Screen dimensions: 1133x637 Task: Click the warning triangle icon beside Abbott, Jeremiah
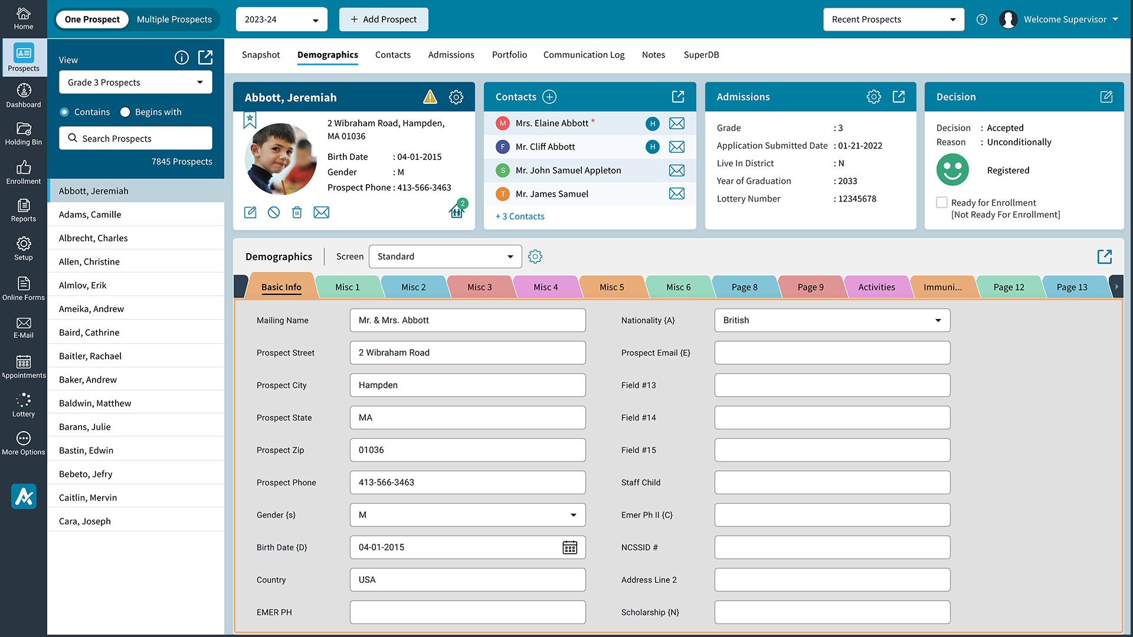click(430, 97)
